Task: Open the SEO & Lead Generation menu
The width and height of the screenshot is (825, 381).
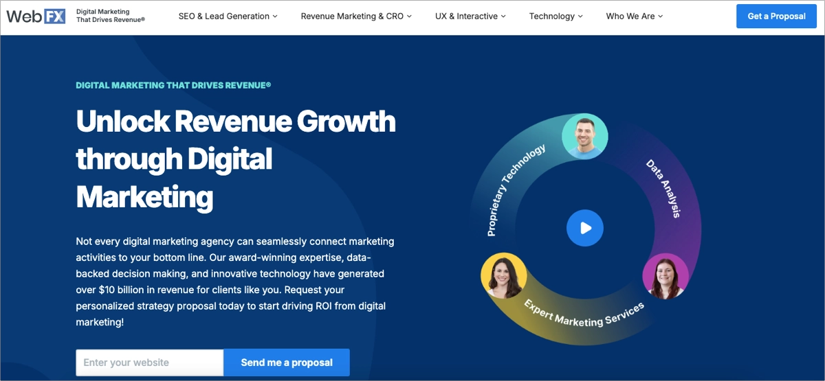Action: [x=228, y=16]
